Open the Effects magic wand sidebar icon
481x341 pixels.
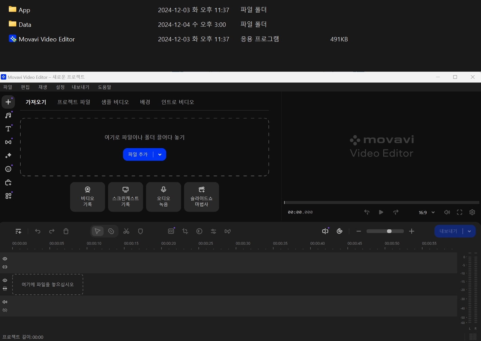coord(8,155)
